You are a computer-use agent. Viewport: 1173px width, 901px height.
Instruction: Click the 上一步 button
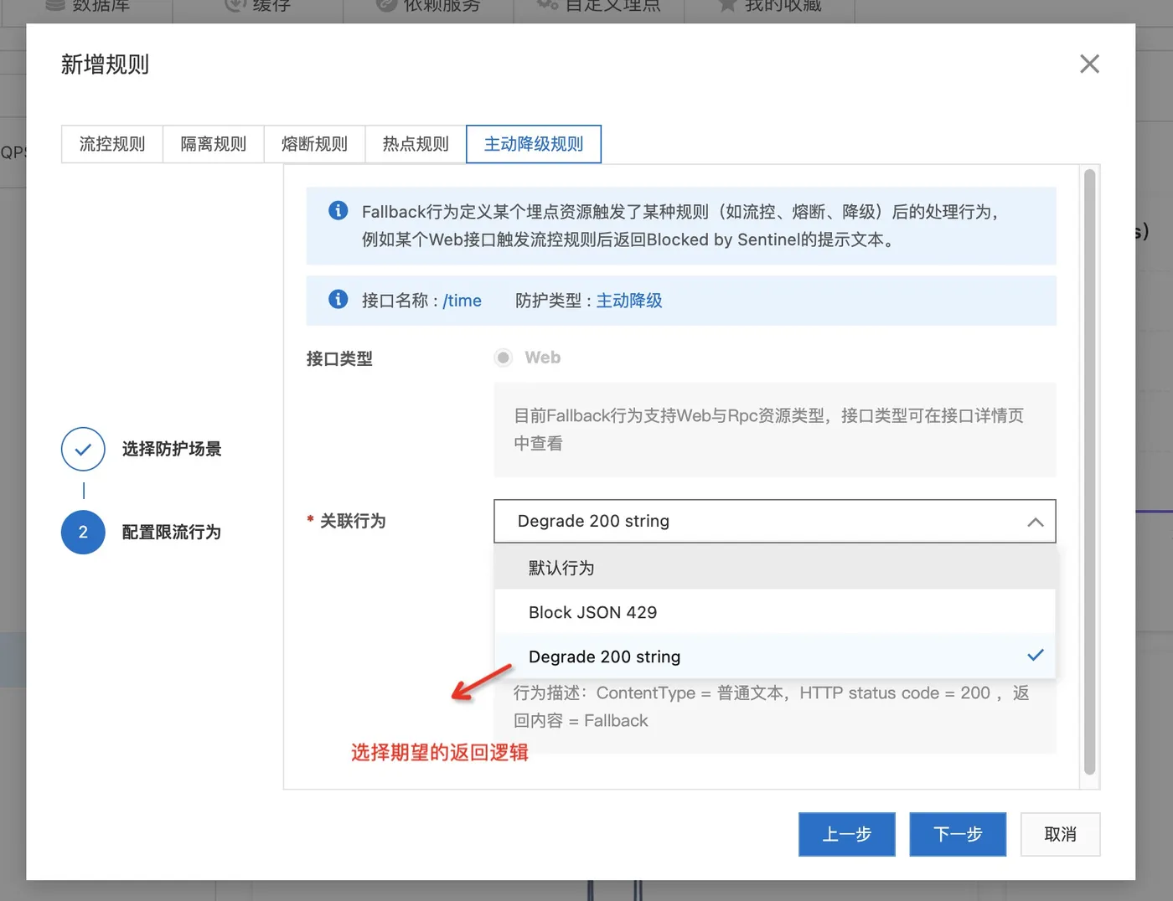click(846, 834)
